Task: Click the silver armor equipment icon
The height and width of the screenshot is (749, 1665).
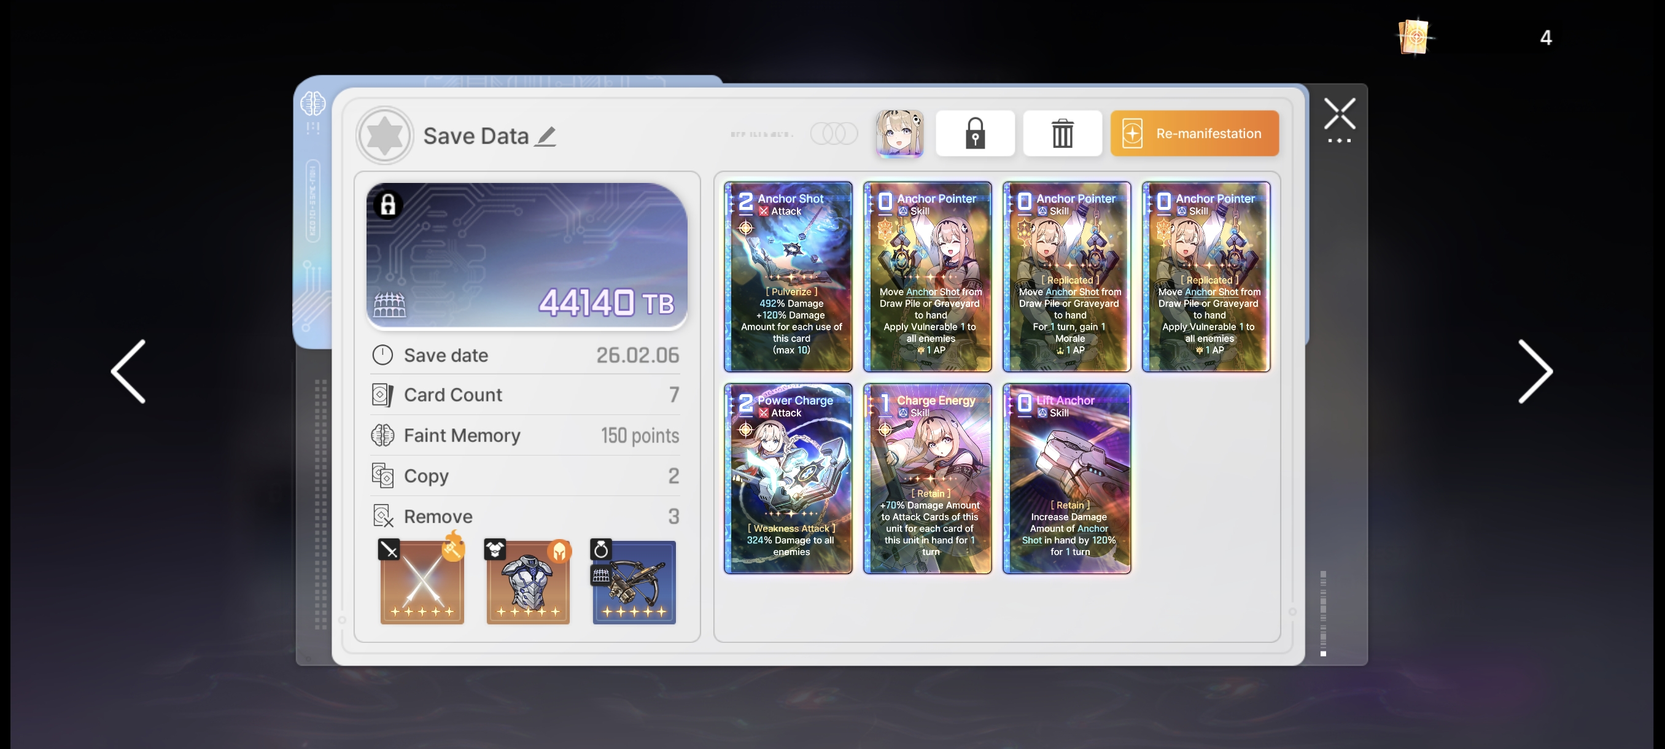Action: click(x=527, y=581)
